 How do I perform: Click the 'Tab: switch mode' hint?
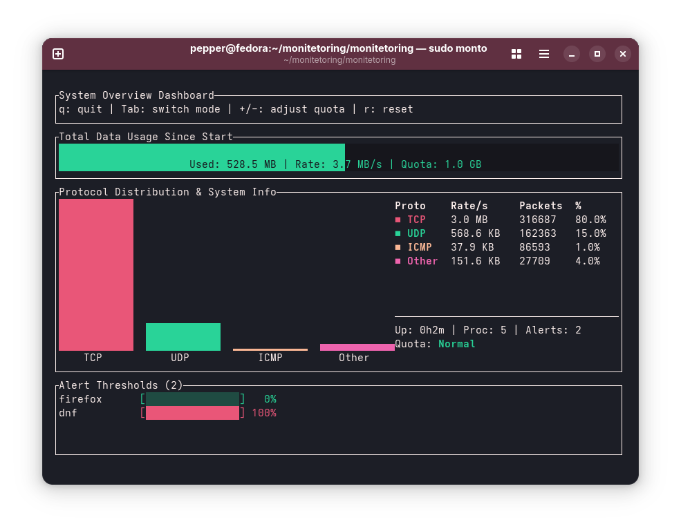(x=171, y=109)
